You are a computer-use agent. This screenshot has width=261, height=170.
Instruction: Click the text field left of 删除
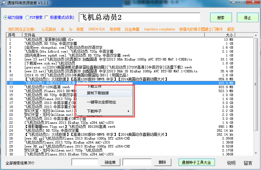pyautogui.click(x=137, y=162)
